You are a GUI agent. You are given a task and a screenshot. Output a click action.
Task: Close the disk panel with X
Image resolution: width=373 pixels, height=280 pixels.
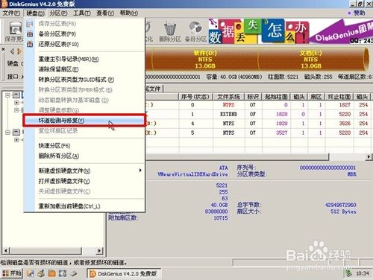3,50
